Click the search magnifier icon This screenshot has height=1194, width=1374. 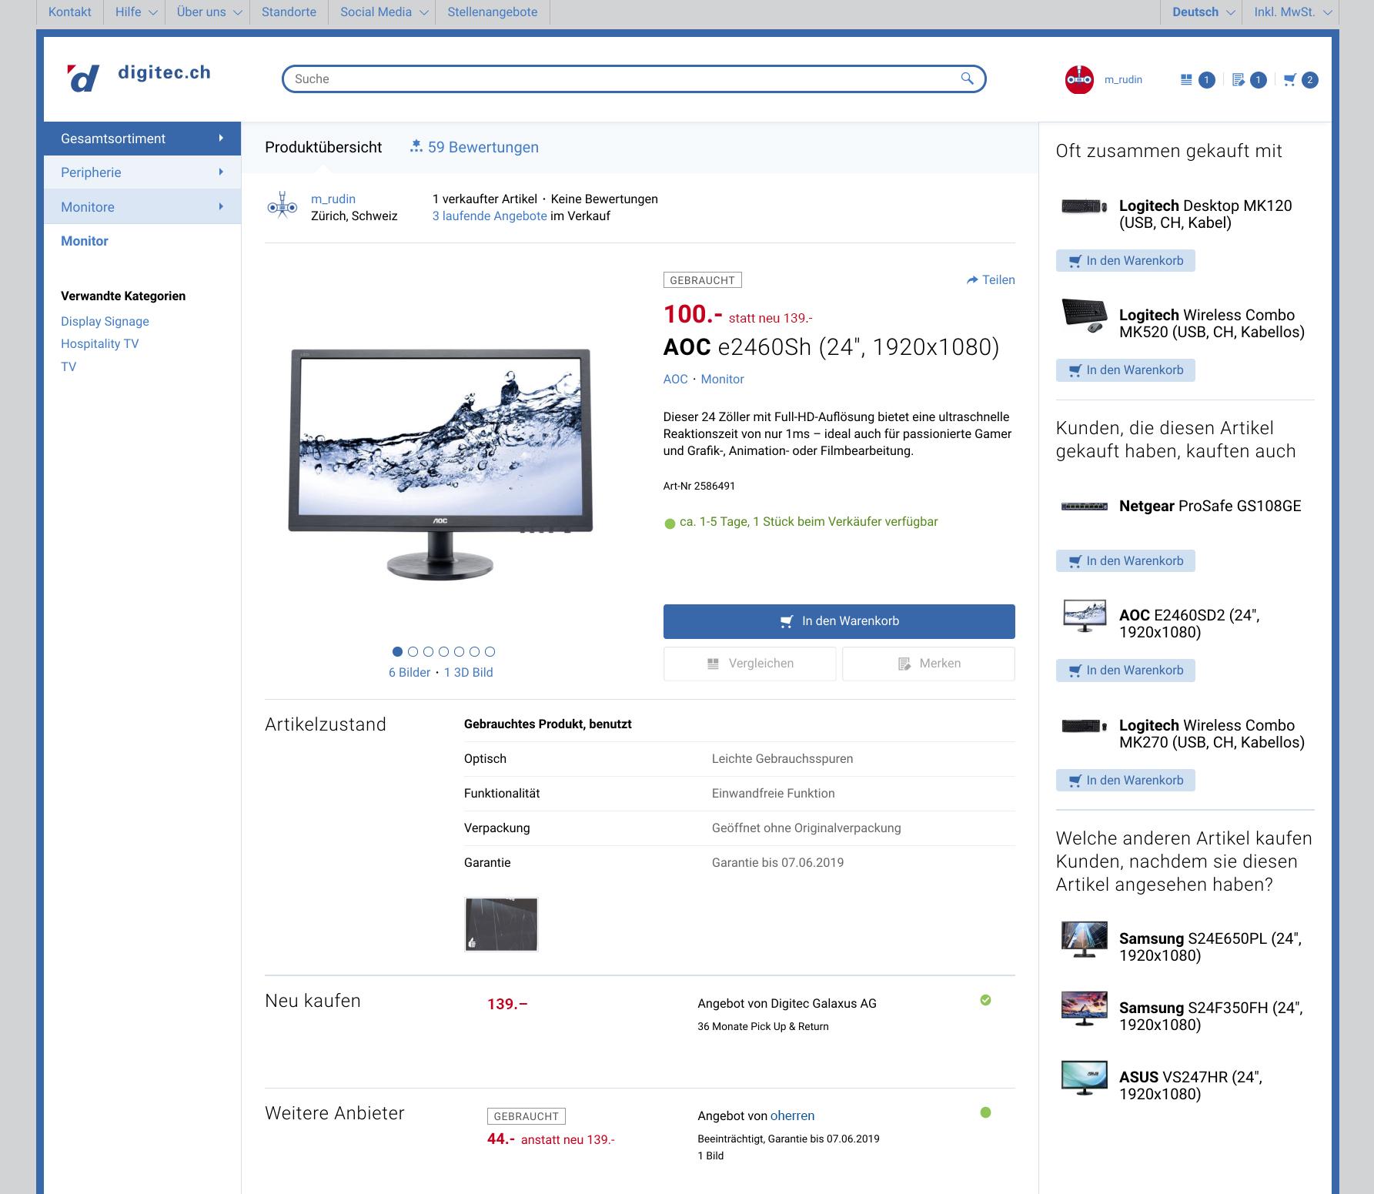pyautogui.click(x=967, y=79)
